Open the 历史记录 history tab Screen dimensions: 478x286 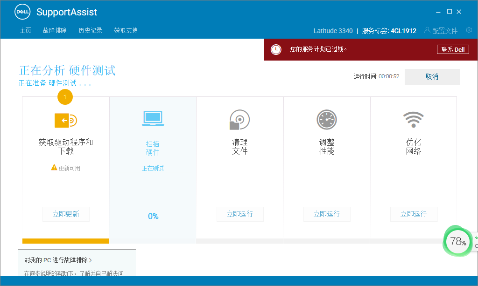[90, 31]
